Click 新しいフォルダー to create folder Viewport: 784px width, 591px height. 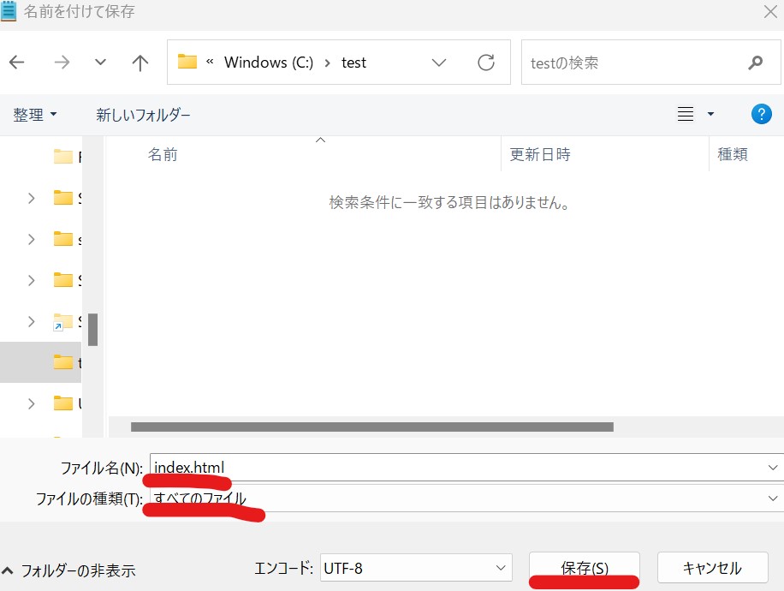143,115
